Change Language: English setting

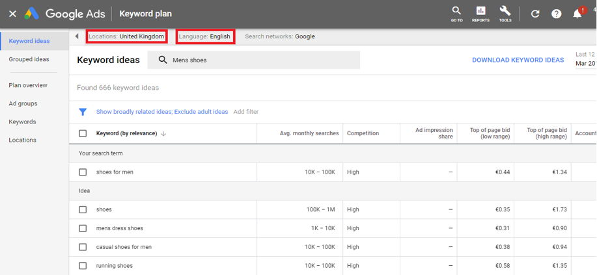205,36
